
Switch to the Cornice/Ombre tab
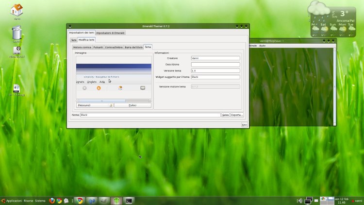click(114, 47)
